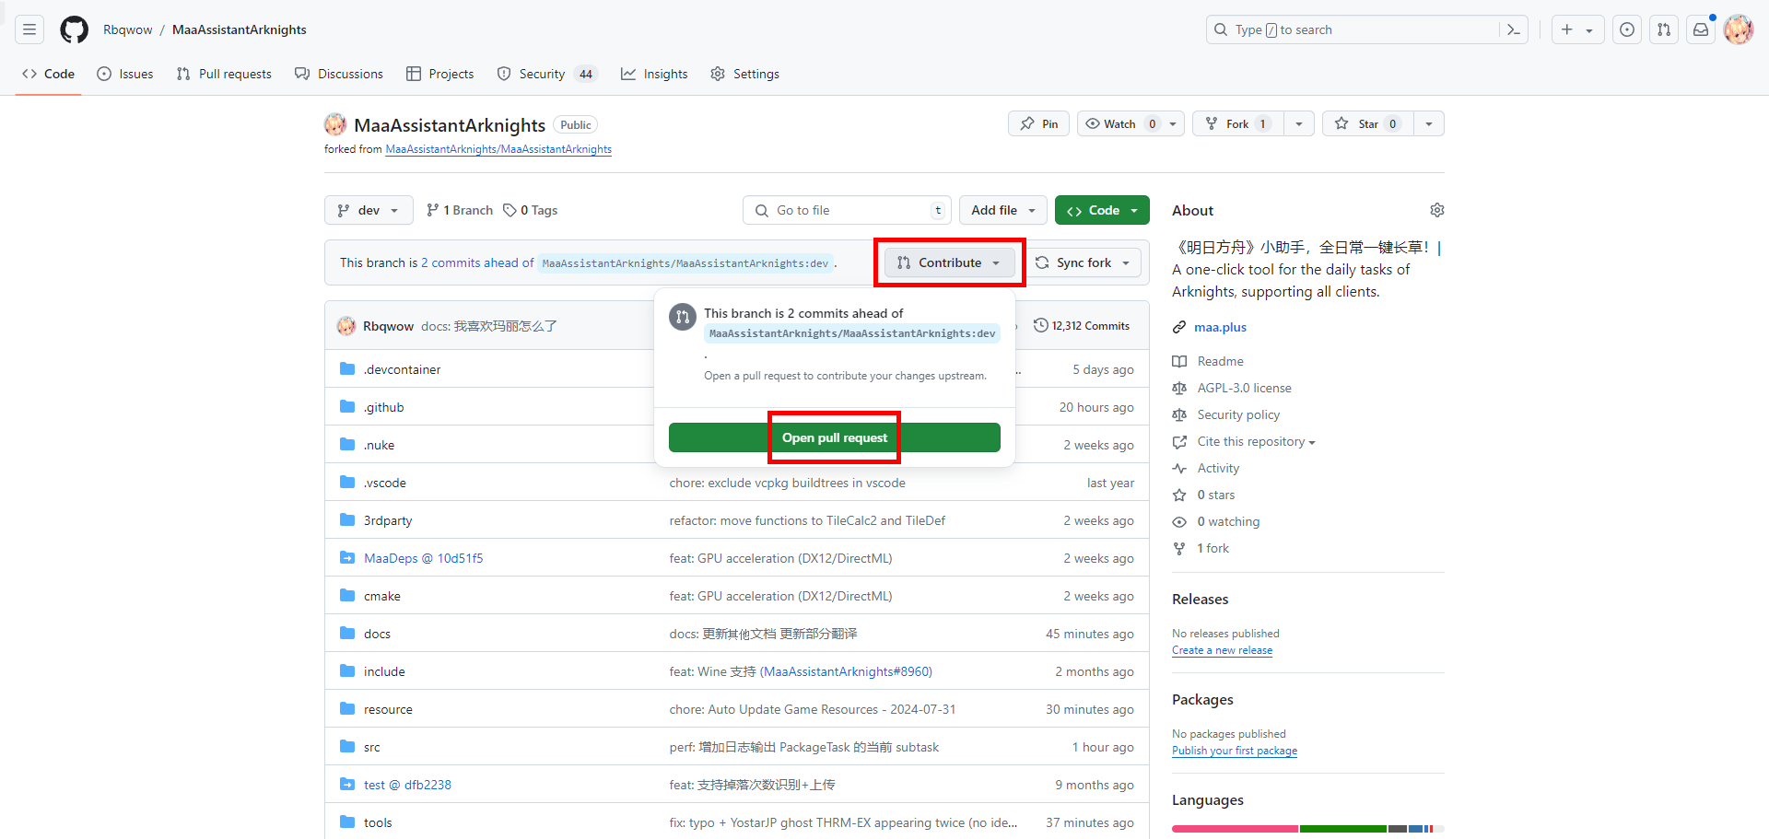
Task: Switch to the Settings tab
Action: [744, 74]
